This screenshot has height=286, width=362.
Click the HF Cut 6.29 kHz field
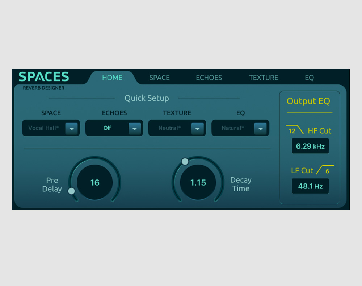click(310, 146)
